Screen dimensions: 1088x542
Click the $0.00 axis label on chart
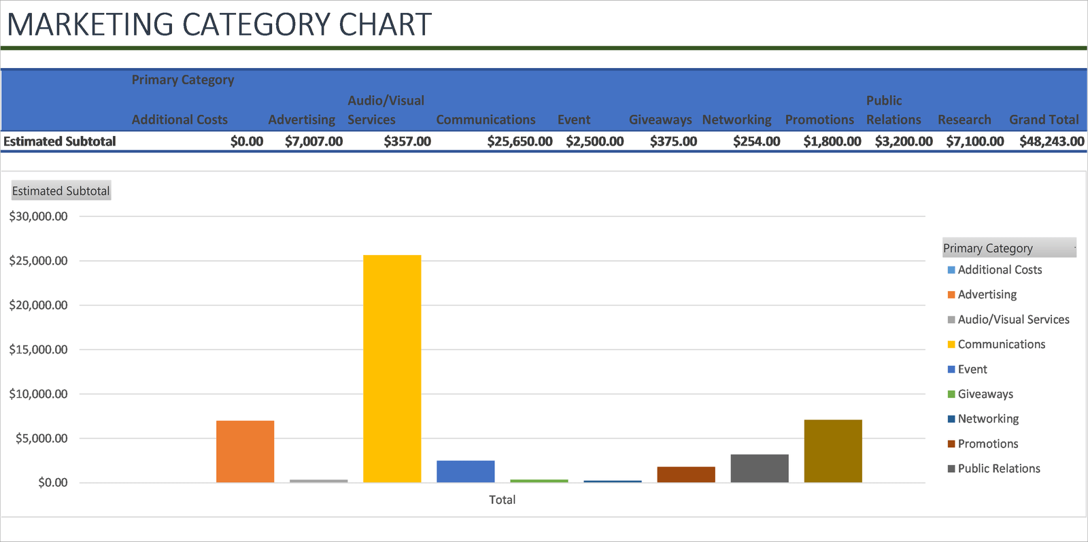pos(53,483)
